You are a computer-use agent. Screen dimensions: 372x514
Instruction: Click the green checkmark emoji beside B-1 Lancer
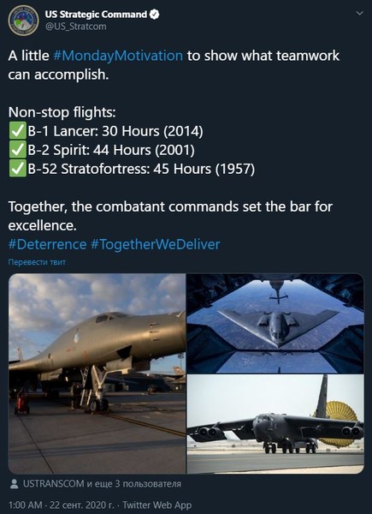17,131
